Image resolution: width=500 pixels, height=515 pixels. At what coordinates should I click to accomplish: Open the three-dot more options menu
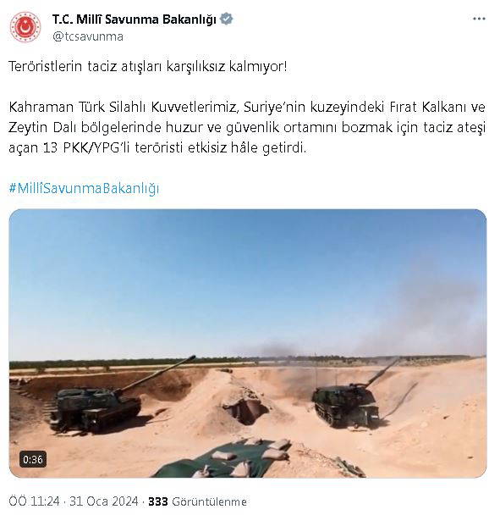point(479,19)
